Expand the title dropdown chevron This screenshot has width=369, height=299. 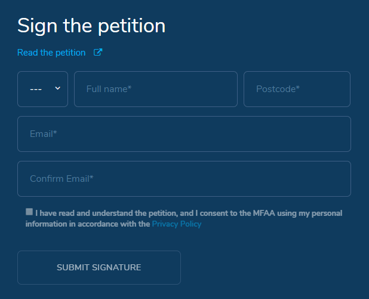[58, 88]
